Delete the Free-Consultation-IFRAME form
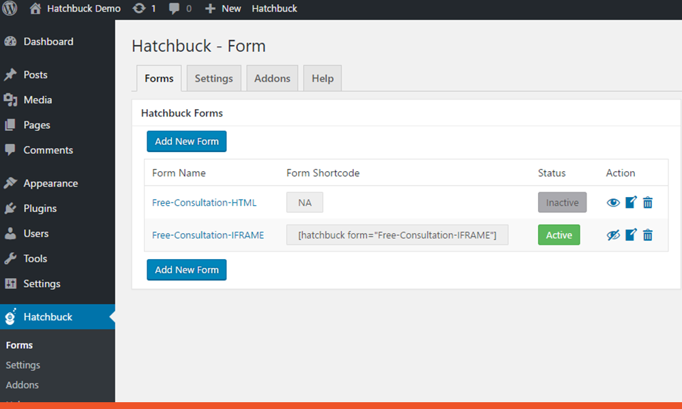The height and width of the screenshot is (409, 682). click(x=648, y=235)
